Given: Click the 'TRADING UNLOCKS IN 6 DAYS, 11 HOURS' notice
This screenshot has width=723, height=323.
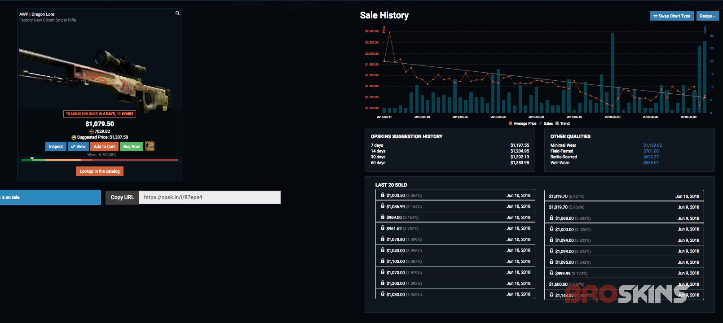Looking at the screenshot, I should 100,114.
